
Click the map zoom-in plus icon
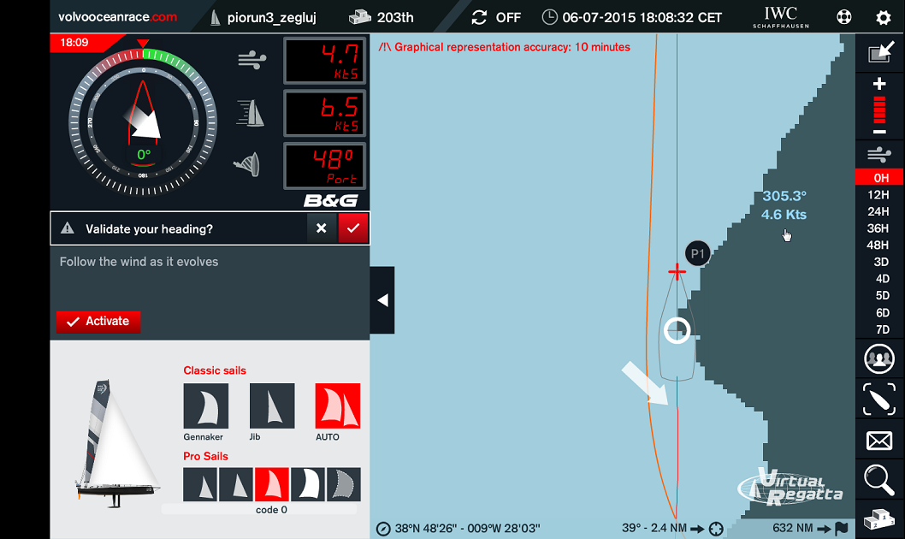click(x=879, y=84)
